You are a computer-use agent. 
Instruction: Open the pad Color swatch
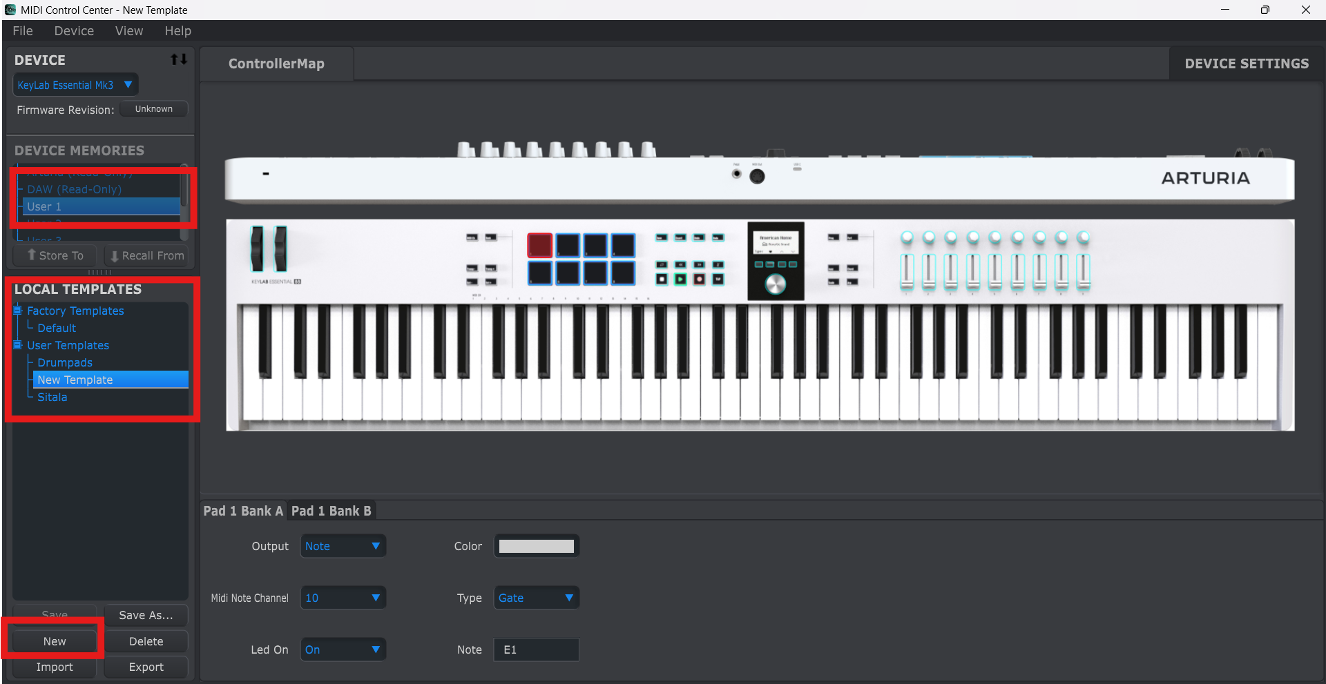point(536,546)
